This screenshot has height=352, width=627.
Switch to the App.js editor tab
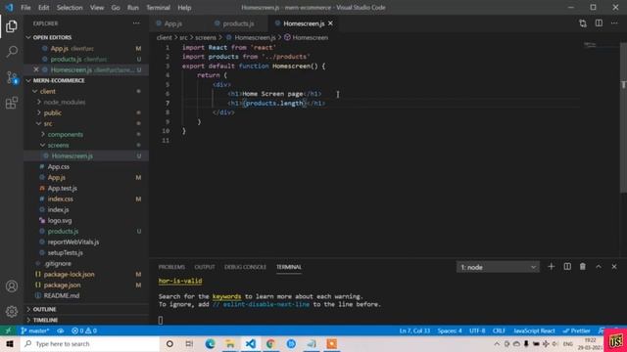[x=173, y=23]
